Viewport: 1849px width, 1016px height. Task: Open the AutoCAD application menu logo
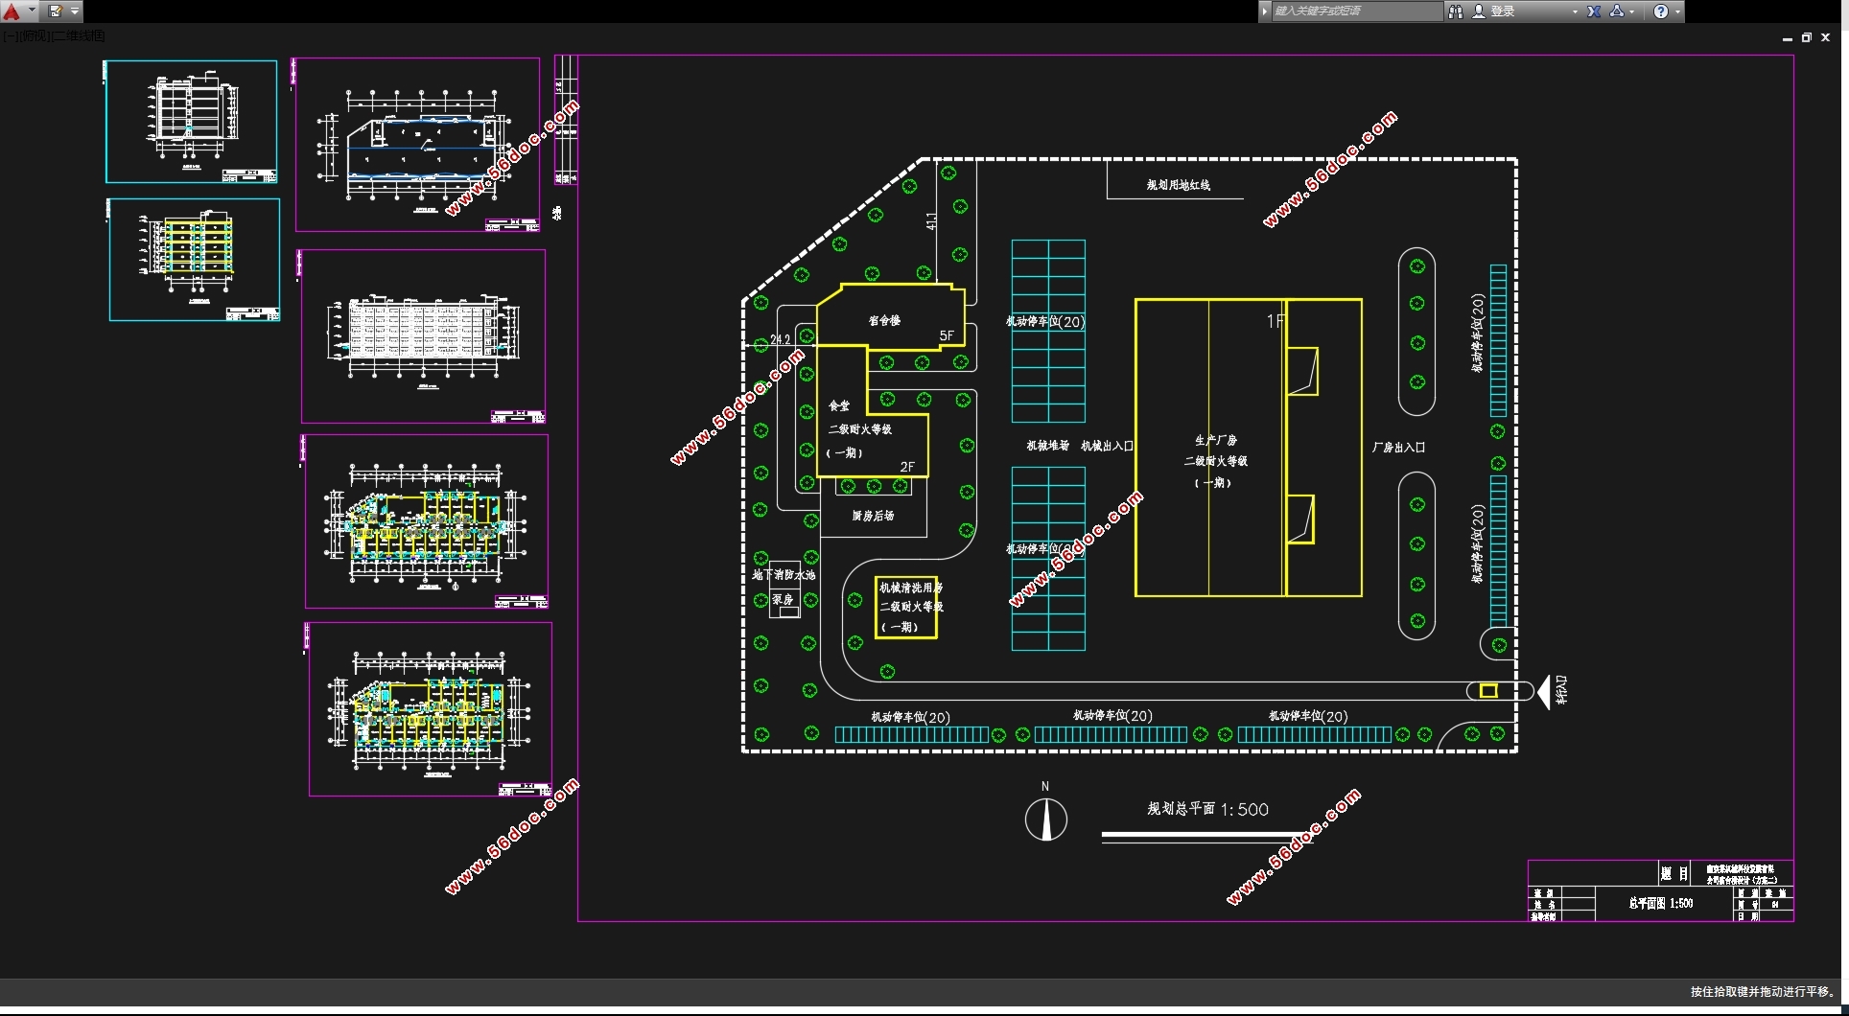tap(12, 12)
